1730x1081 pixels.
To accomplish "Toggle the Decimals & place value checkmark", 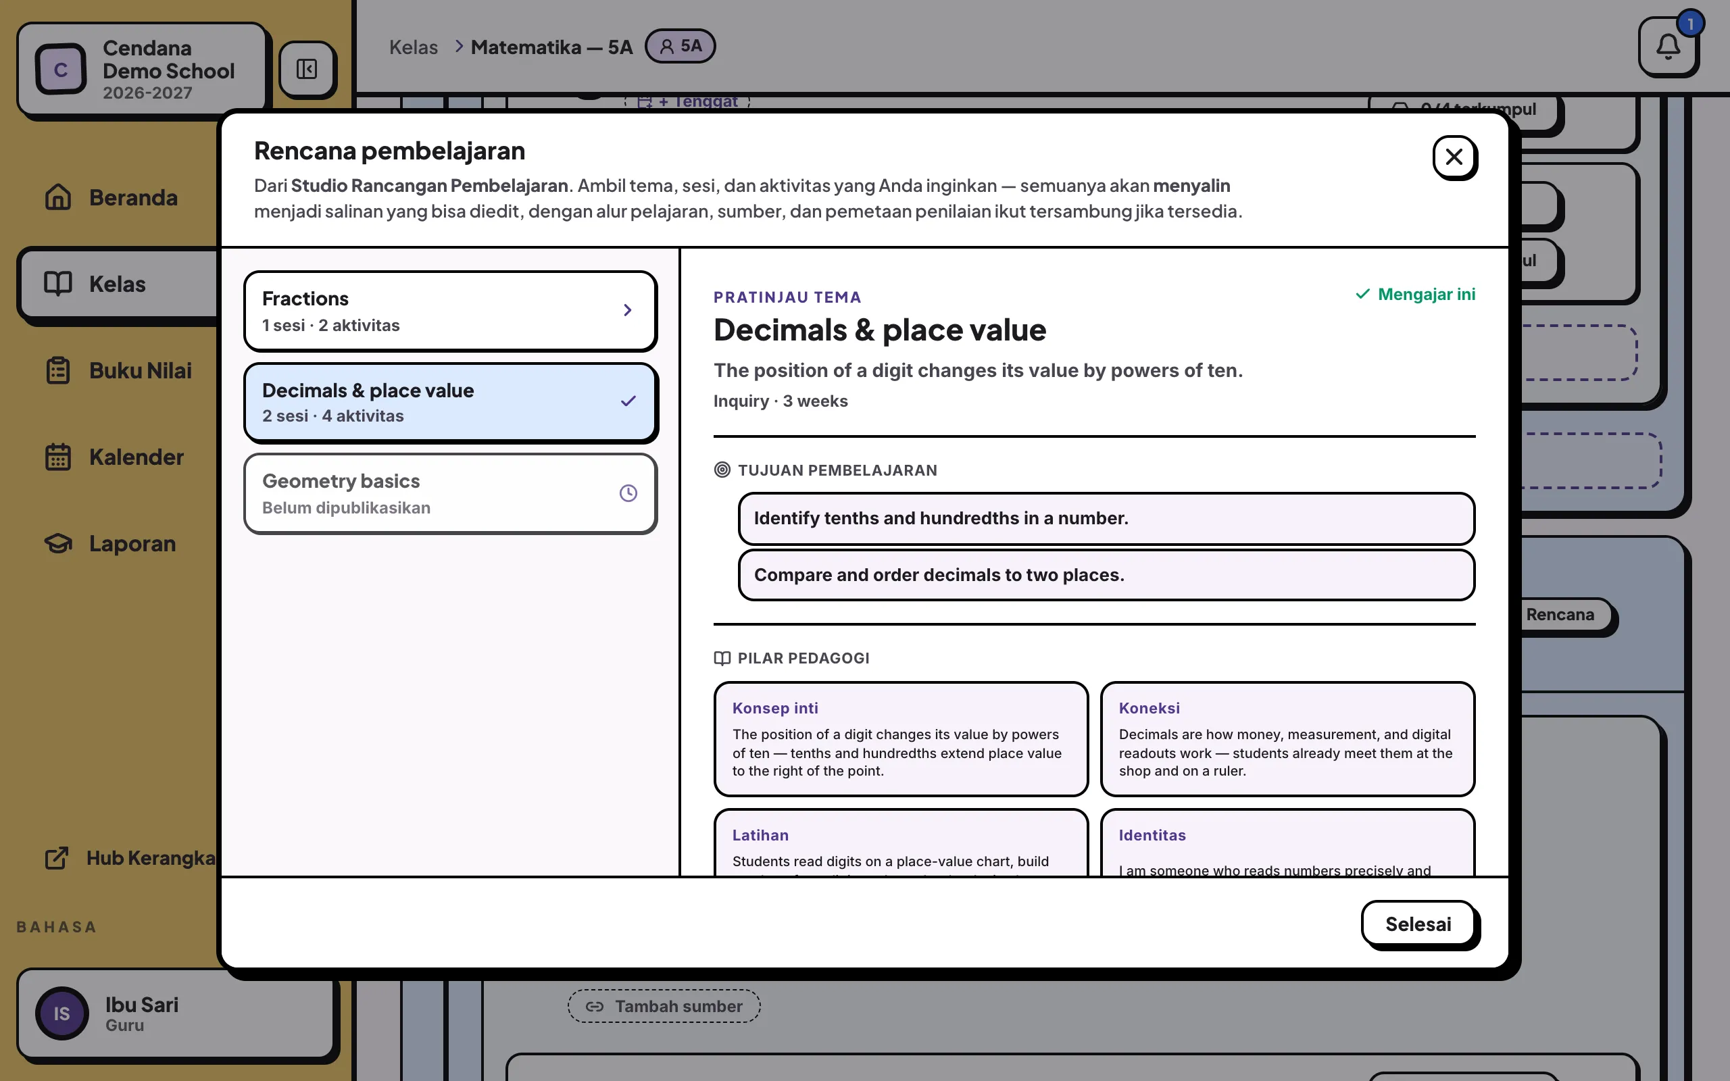I will pyautogui.click(x=628, y=401).
